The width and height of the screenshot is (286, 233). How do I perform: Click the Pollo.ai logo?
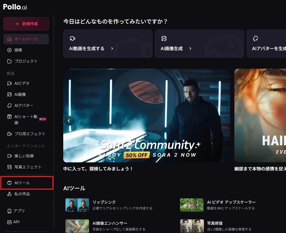pyautogui.click(x=15, y=7)
